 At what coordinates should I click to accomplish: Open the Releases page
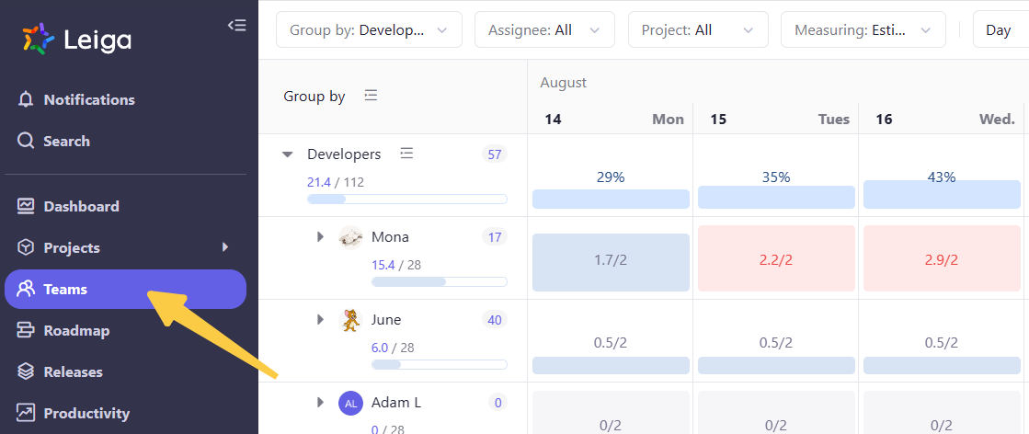coord(125,371)
